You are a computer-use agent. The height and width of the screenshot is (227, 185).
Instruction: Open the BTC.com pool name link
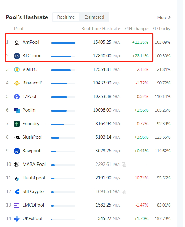(31, 56)
